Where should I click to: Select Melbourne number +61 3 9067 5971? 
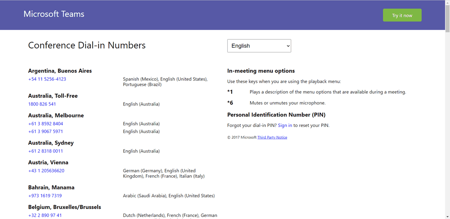(45, 131)
